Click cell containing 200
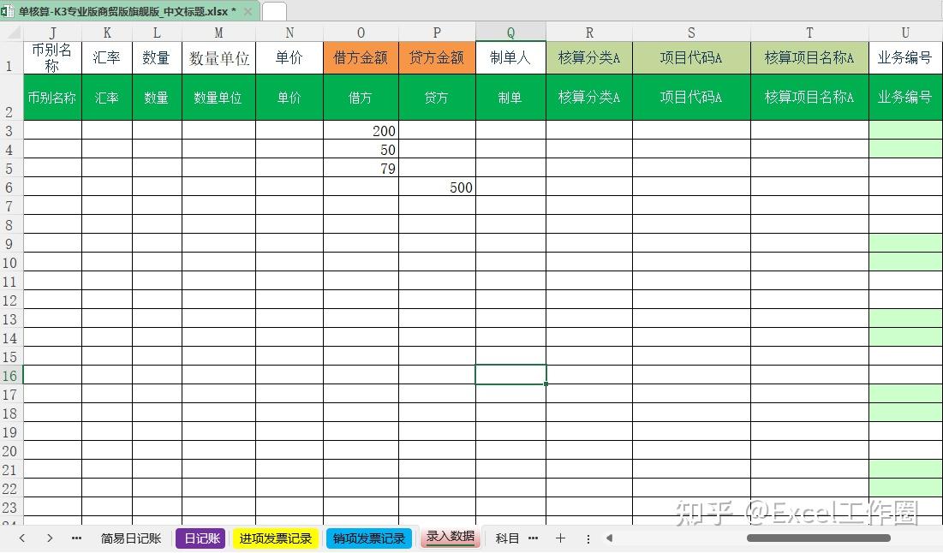The width and height of the screenshot is (943, 553). tap(361, 130)
